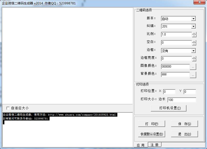Click the 打印机设置 button
This screenshot has width=207, height=149.
(x=168, y=108)
